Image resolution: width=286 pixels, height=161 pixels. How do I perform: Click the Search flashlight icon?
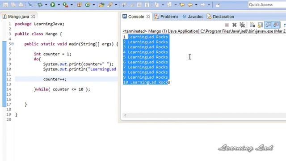tap(110, 5)
